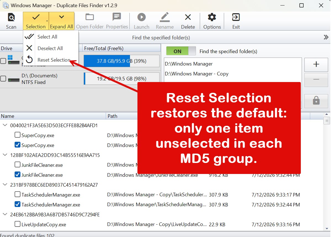
Task: Click the 7/12/2026 9:33:17 PM date cell
Action: 276,195
